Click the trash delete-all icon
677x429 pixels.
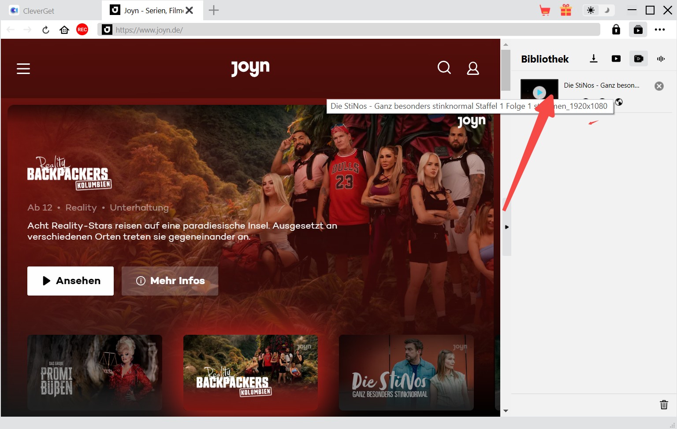[664, 404]
